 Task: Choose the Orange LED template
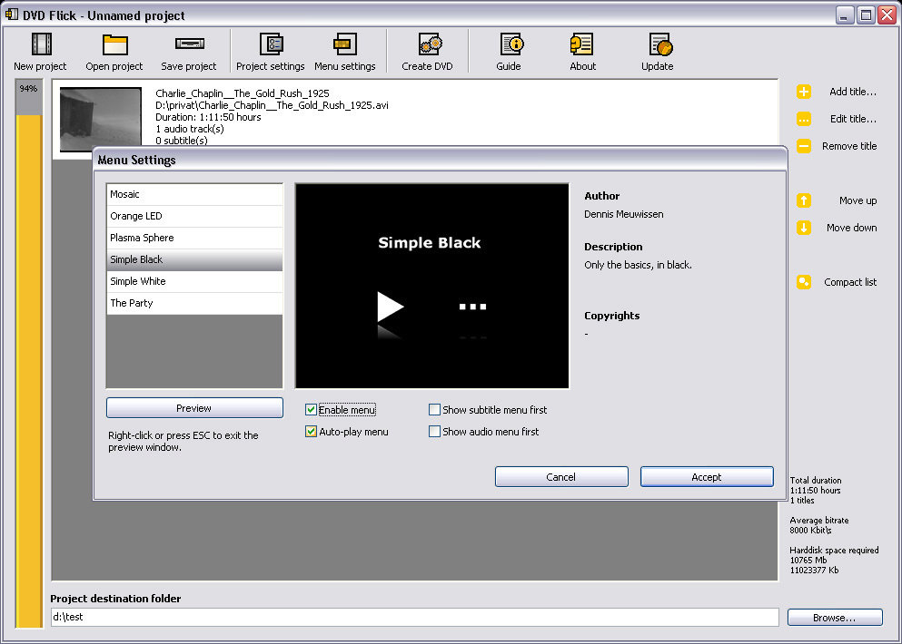(194, 216)
